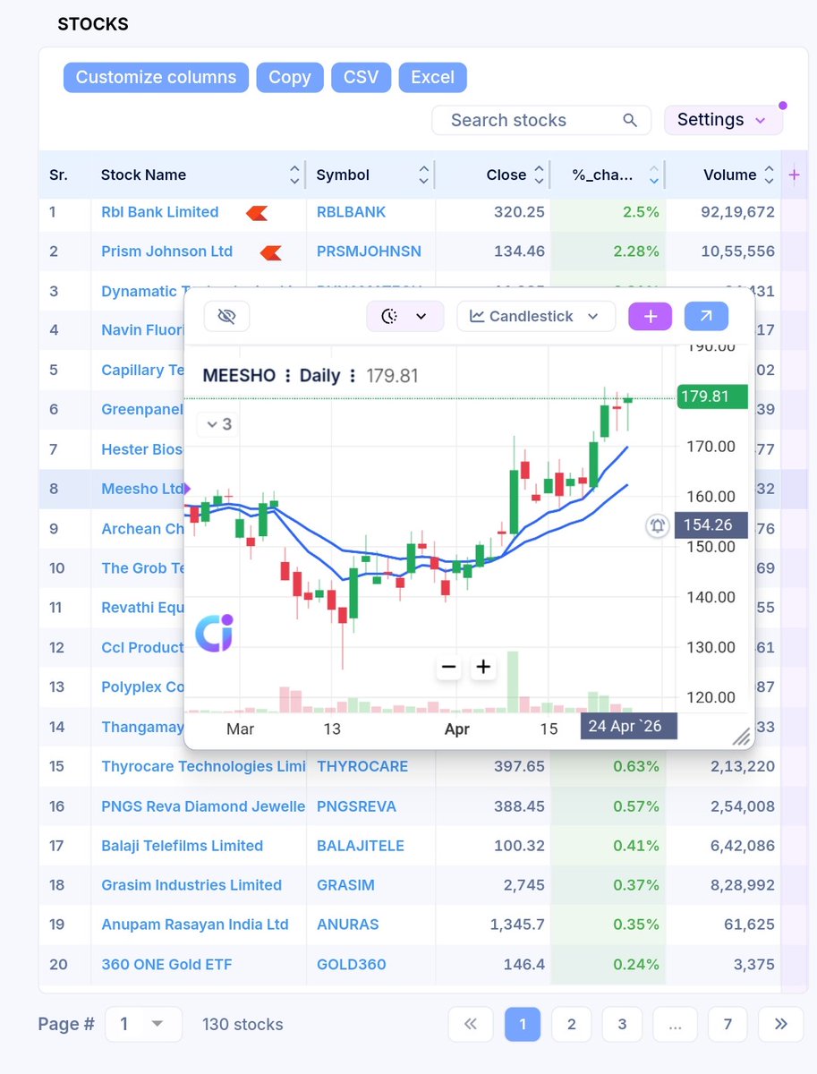The image size is (817, 1074).
Task: Open the MEESHO symbol options menu dots
Action: (287, 376)
